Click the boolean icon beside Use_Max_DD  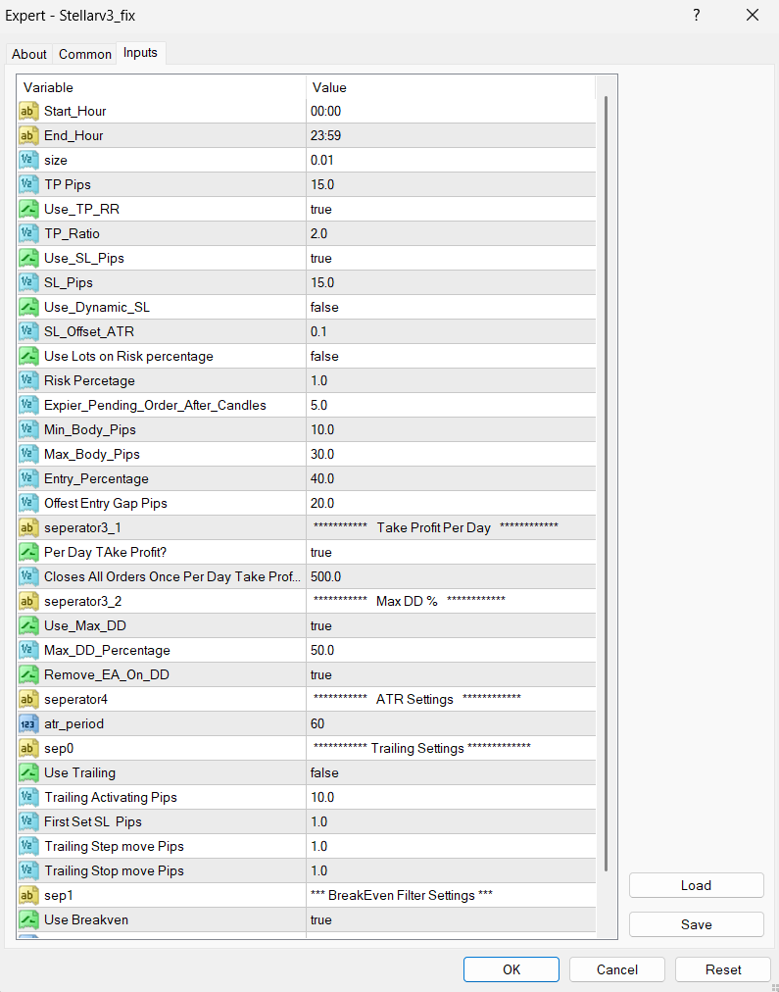tap(28, 626)
